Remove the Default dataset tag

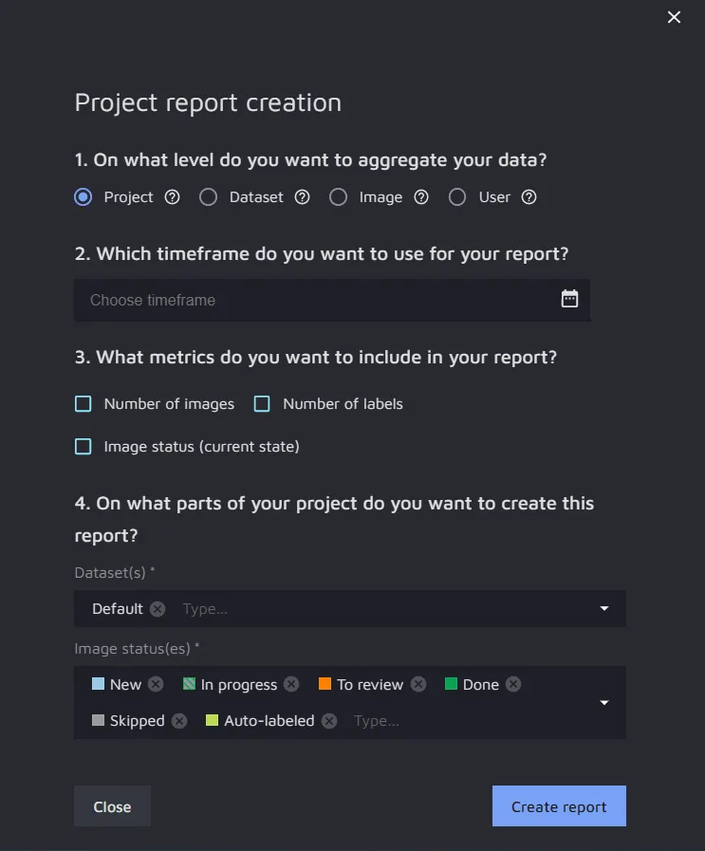point(158,609)
